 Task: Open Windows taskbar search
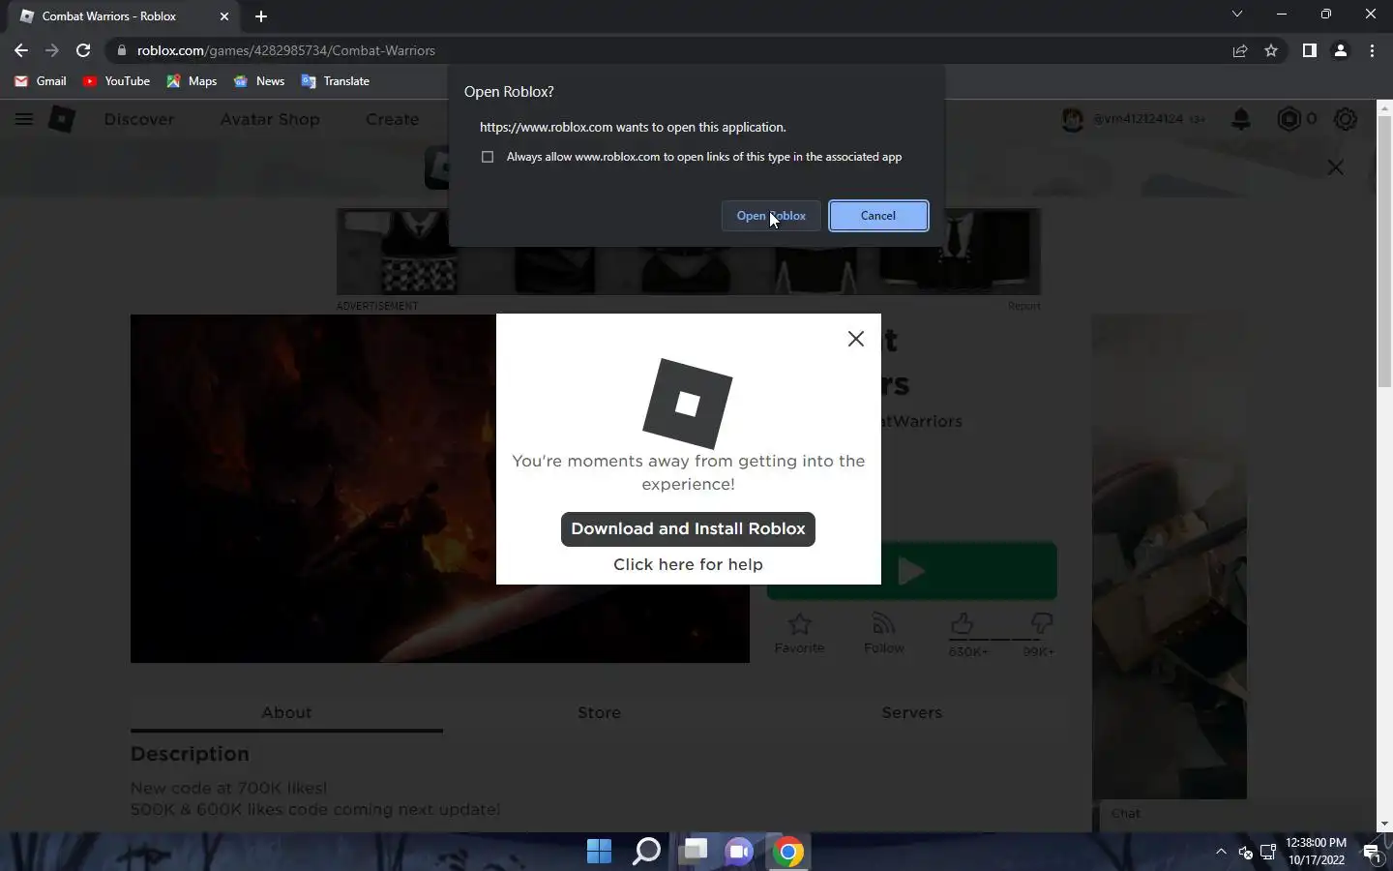pos(646,852)
